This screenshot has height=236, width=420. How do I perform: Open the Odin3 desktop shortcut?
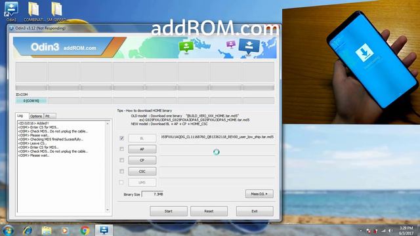click(11, 12)
